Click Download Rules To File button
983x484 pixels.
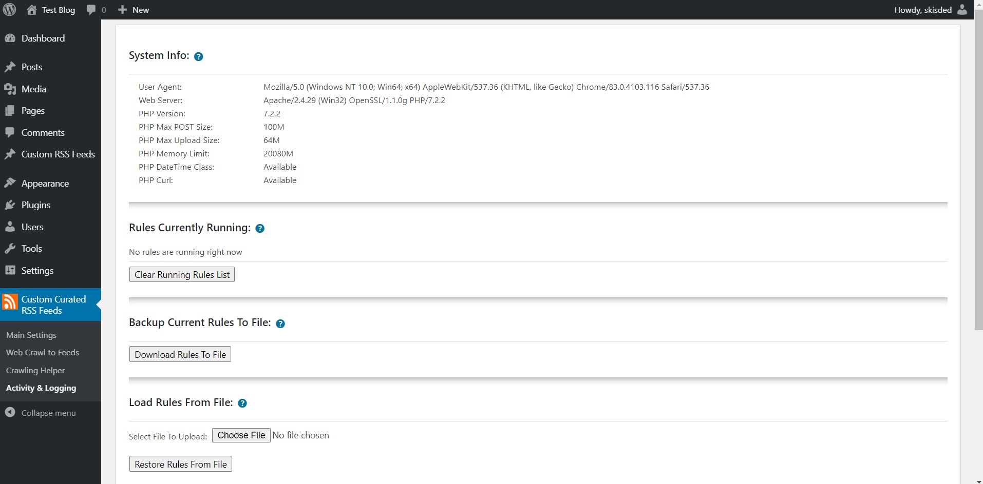pos(180,354)
